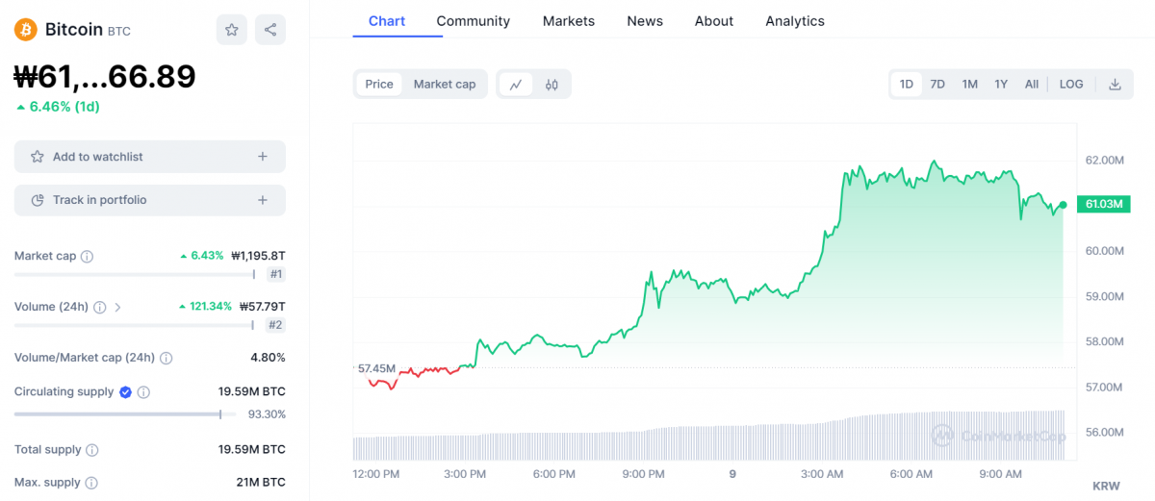Image resolution: width=1155 pixels, height=501 pixels.
Task: Toggle chart to Price view
Action: (x=379, y=85)
